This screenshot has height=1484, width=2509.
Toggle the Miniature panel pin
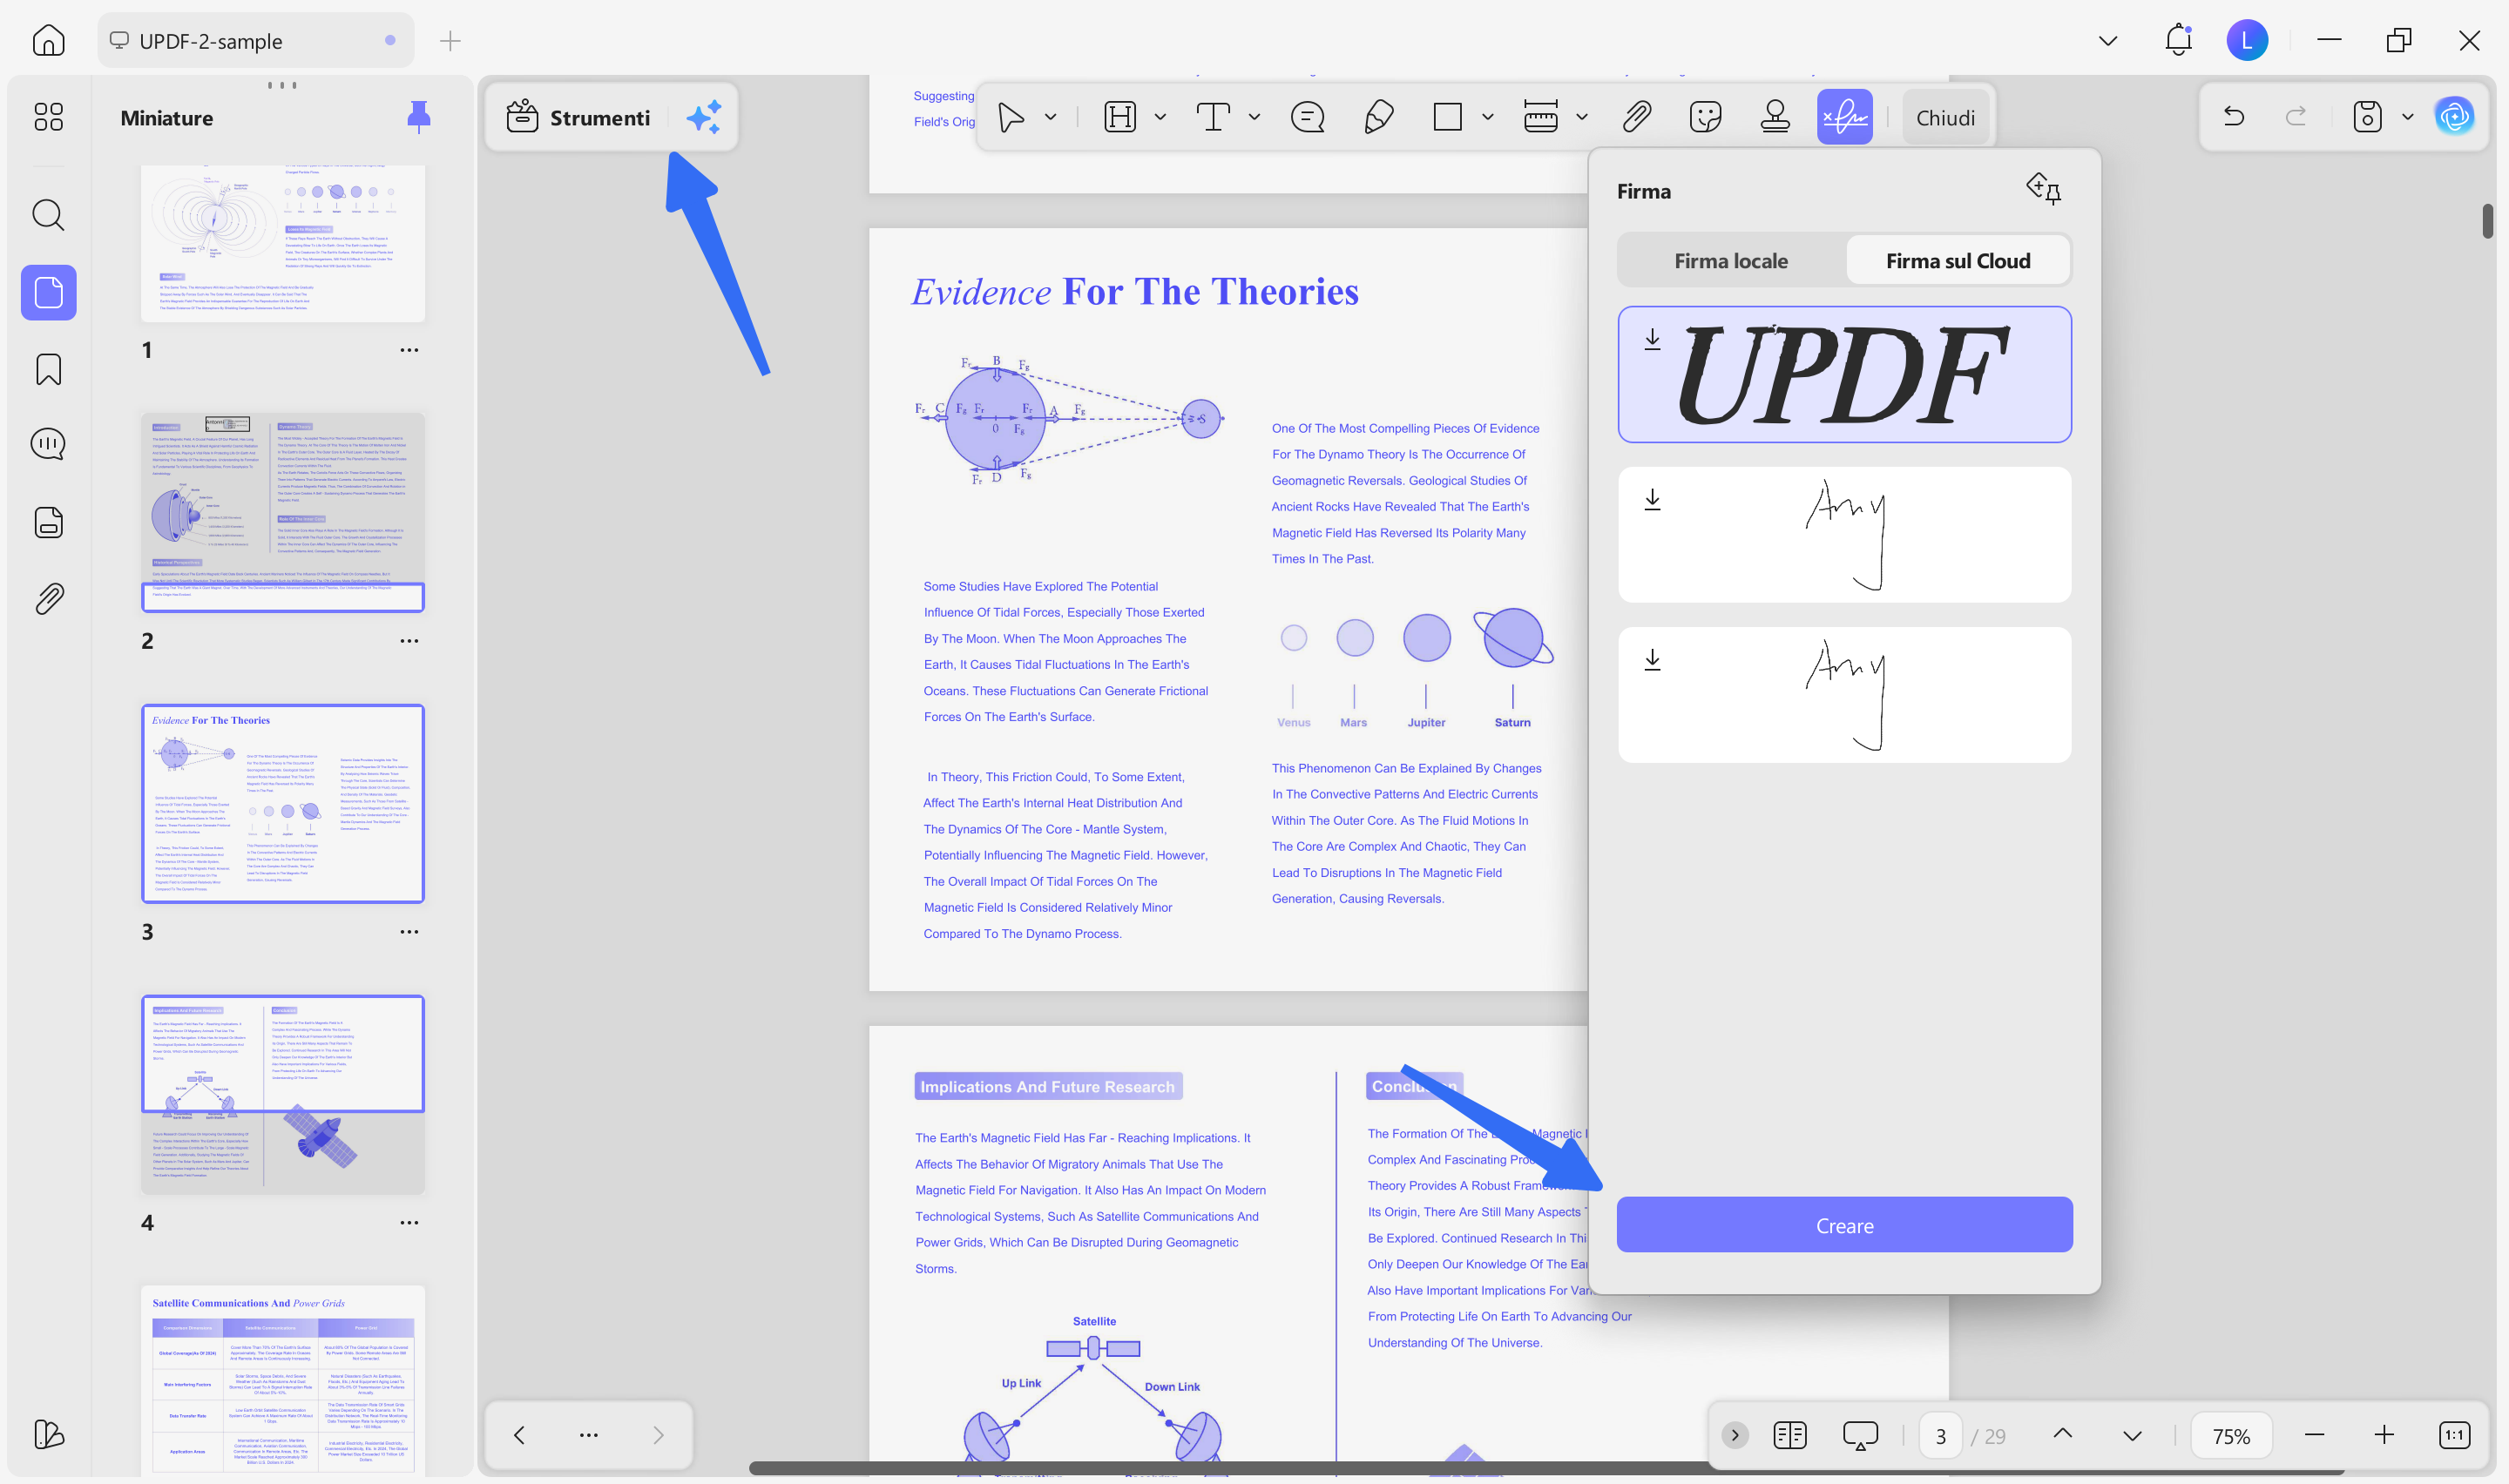tap(419, 117)
